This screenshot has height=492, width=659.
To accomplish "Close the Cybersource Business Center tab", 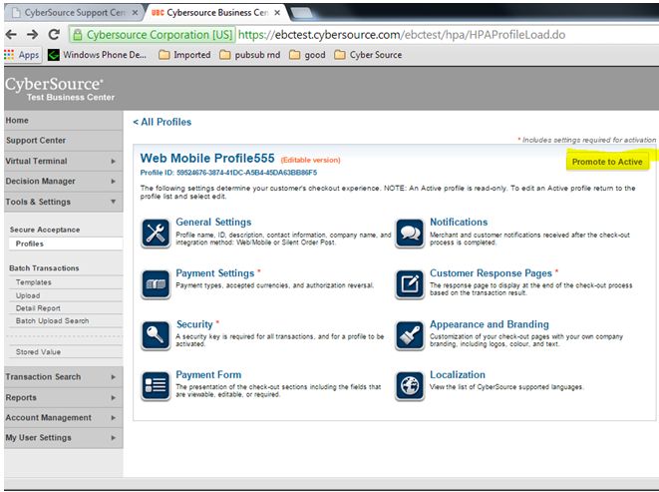I will pos(277,13).
